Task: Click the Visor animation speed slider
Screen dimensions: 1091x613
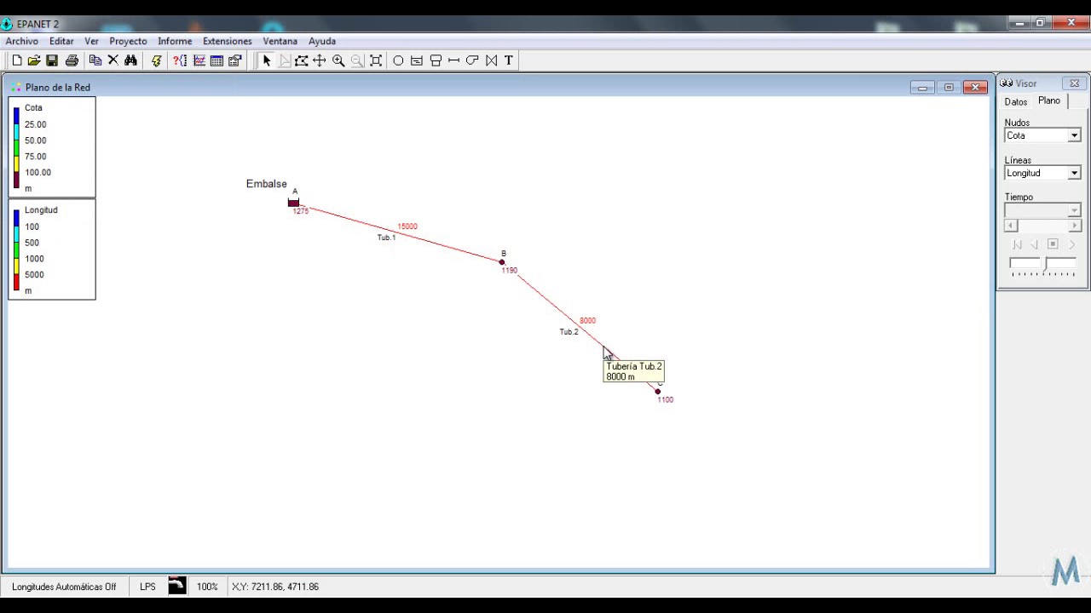Action: pos(1042,265)
